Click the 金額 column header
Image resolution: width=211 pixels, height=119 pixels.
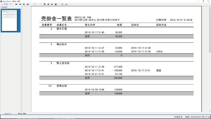[119, 25]
